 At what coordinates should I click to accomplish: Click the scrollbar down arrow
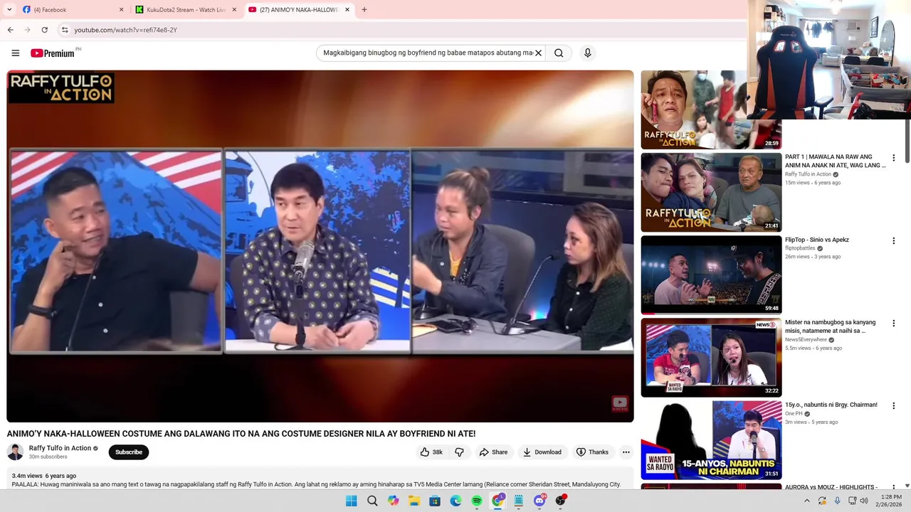click(x=907, y=486)
